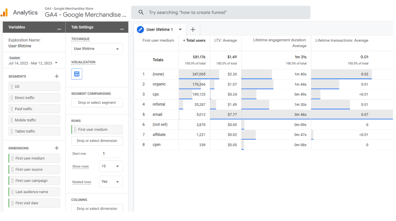396x221 pixels.
Task: Click the pencil edit icon on User lifetime tab
Action: [x=140, y=29]
